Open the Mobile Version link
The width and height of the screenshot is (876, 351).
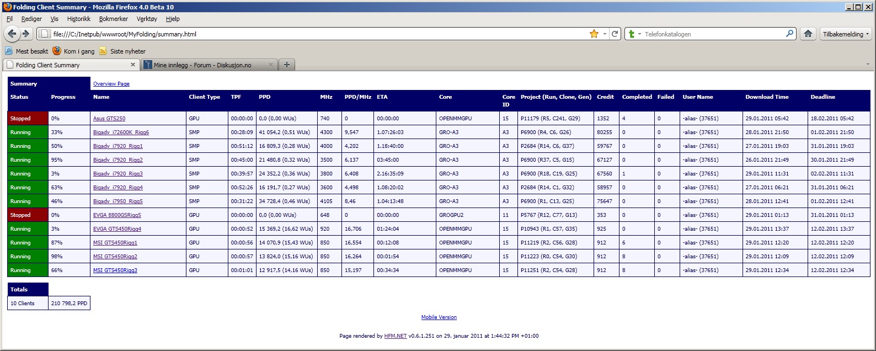pyautogui.click(x=439, y=317)
